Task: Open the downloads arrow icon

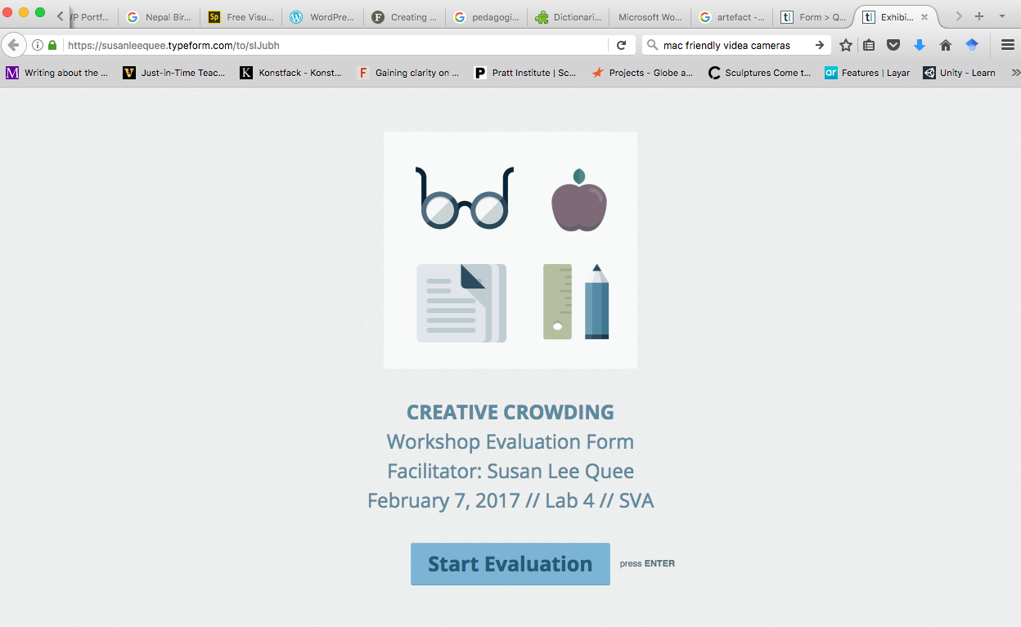Action: [x=920, y=46]
